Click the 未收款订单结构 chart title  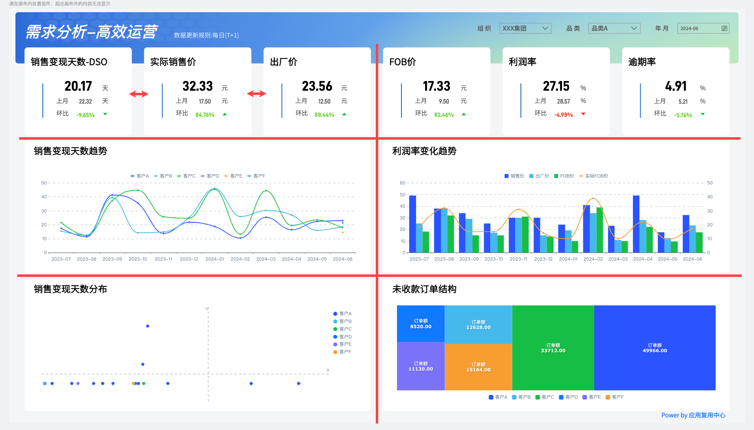point(424,289)
